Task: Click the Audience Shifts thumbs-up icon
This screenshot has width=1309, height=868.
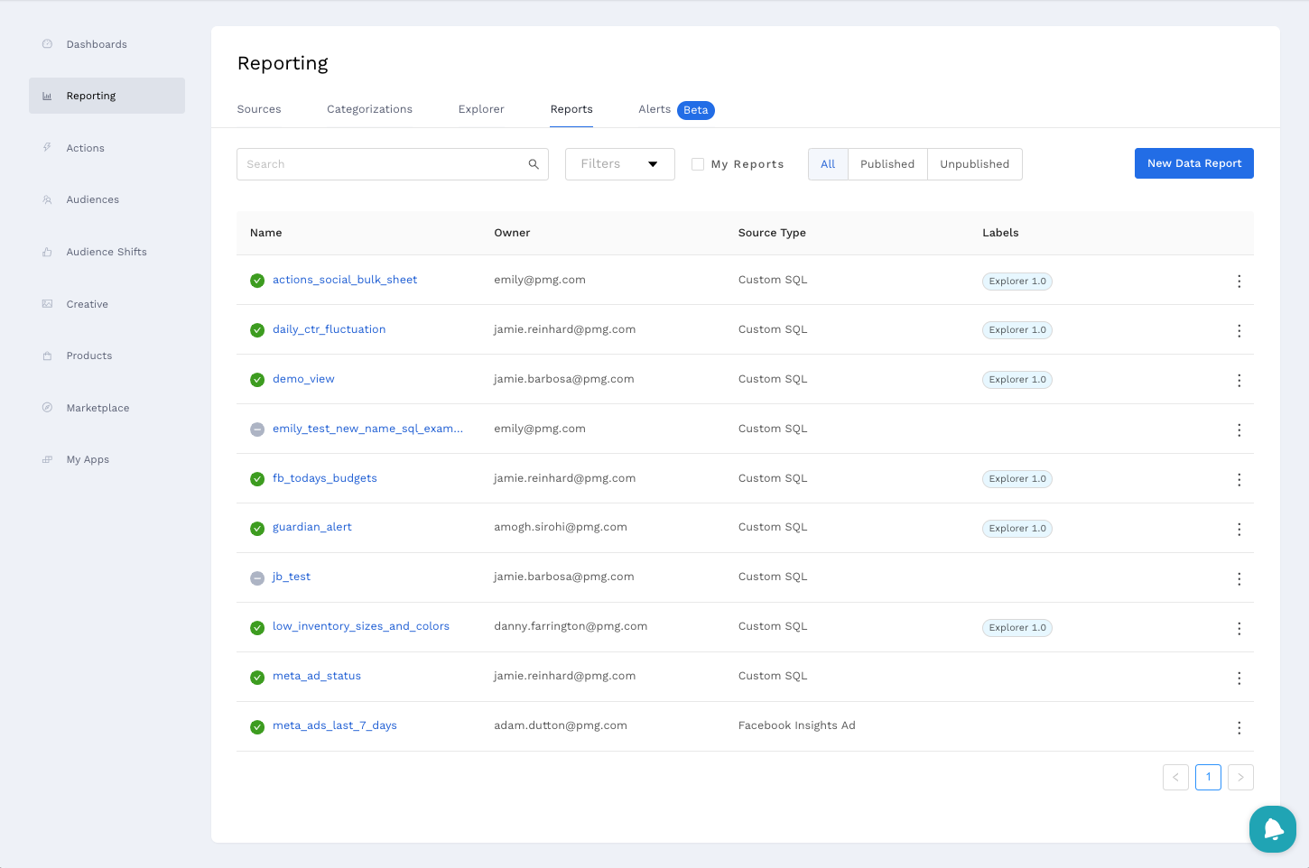Action: tap(47, 252)
